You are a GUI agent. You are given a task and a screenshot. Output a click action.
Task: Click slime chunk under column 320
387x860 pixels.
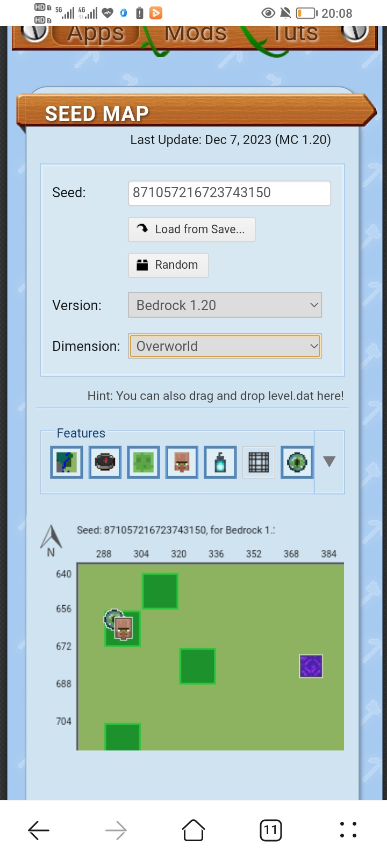(198, 666)
